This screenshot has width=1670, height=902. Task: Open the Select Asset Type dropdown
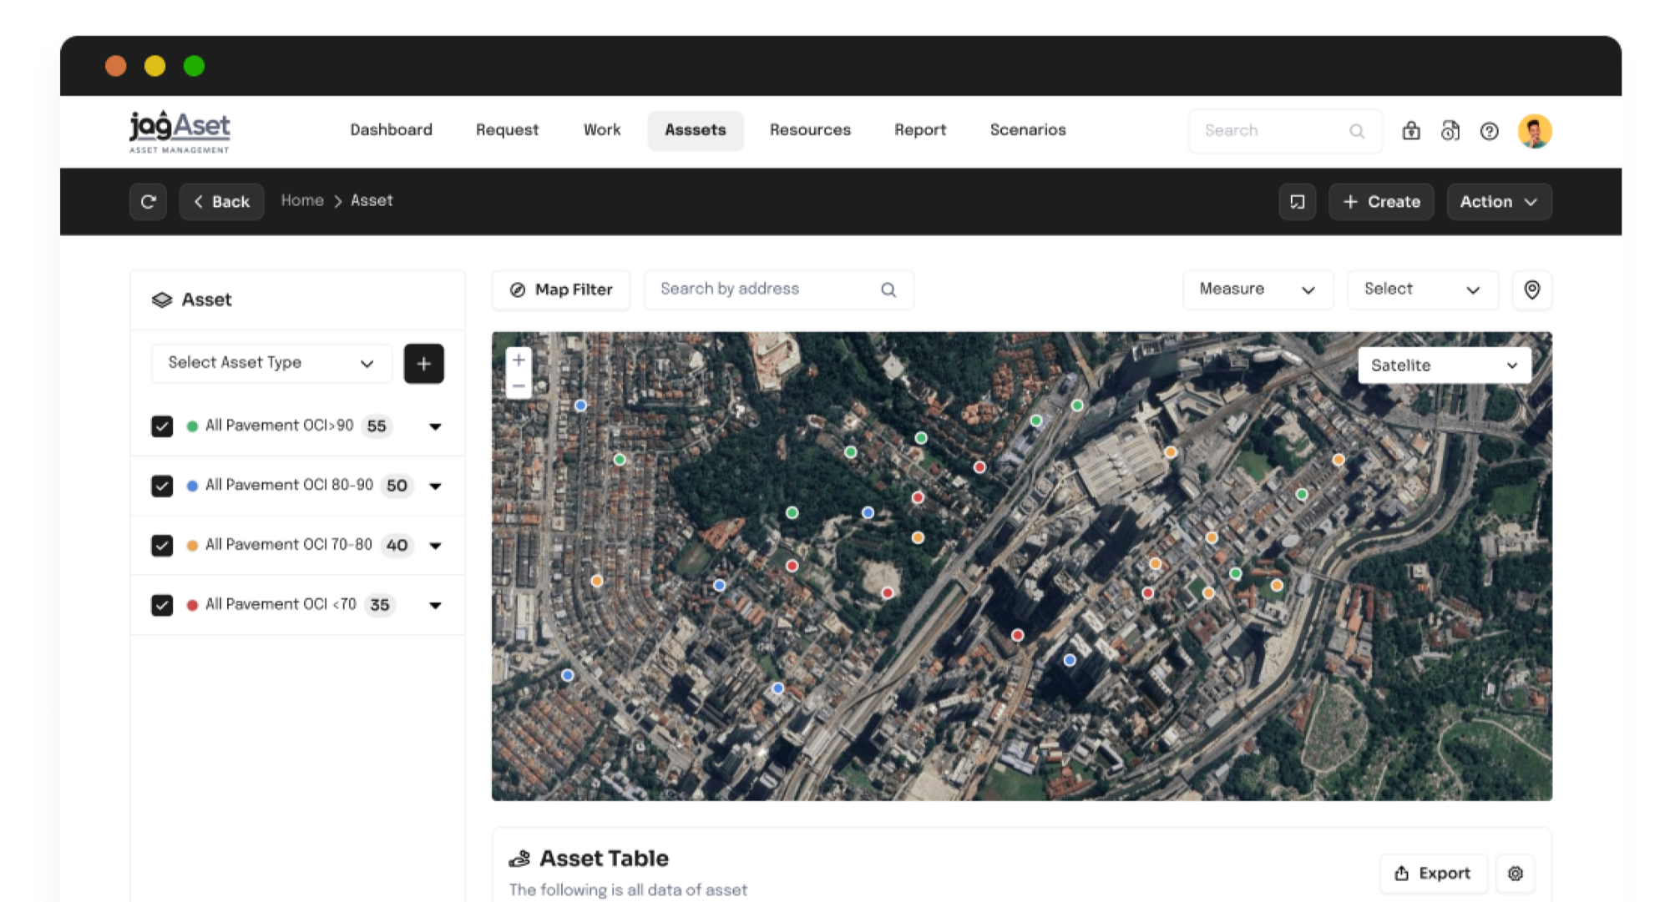coord(271,364)
